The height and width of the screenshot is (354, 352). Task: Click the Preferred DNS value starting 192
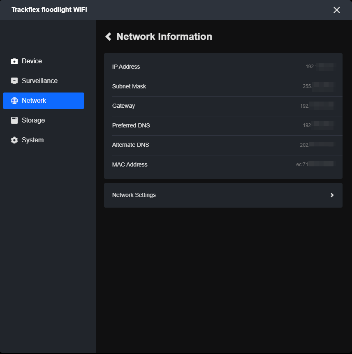tap(318, 125)
